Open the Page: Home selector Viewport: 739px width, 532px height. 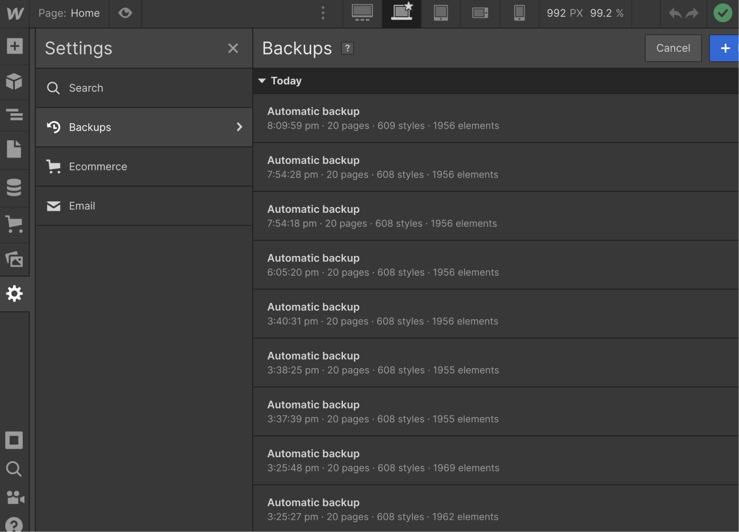70,13
